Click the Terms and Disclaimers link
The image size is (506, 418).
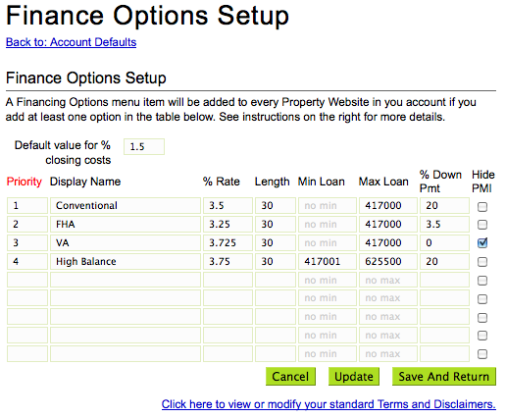(x=329, y=404)
